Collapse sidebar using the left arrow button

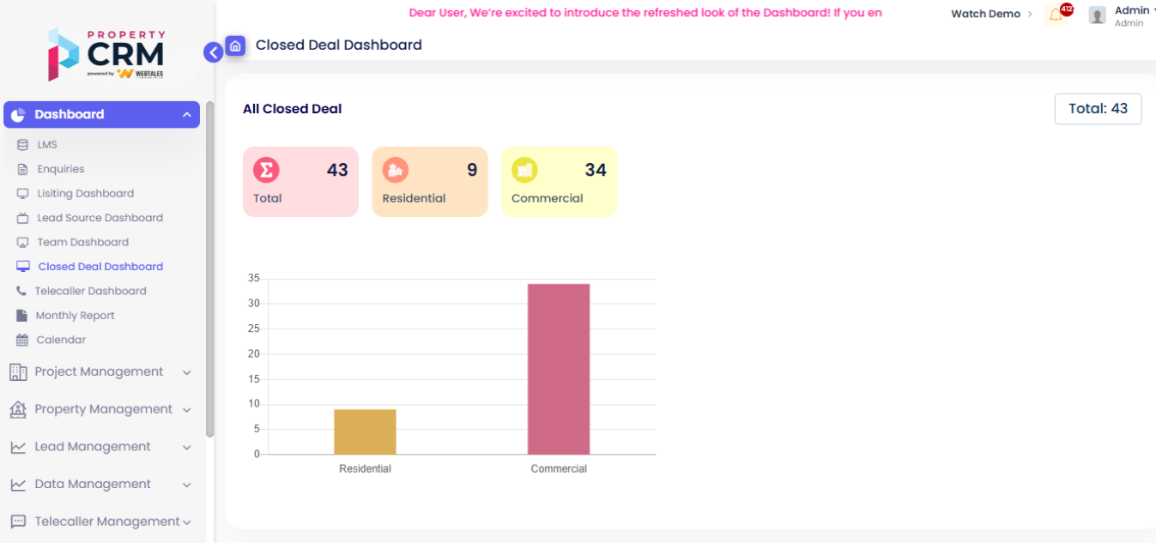pos(213,52)
